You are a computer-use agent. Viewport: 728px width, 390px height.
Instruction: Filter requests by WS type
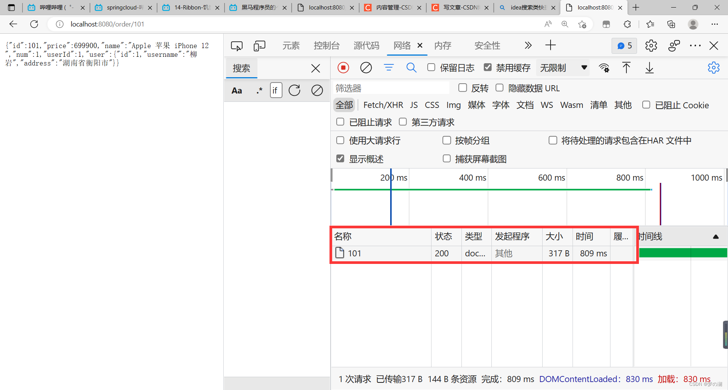click(x=547, y=105)
